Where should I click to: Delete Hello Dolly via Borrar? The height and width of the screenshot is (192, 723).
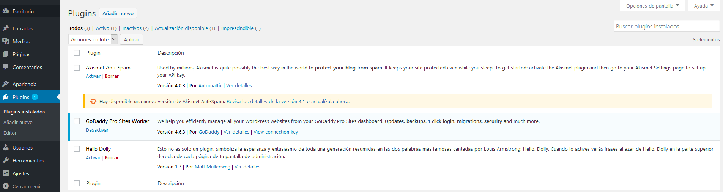[x=112, y=157]
